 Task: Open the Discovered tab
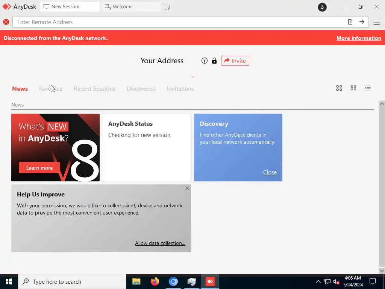click(141, 89)
